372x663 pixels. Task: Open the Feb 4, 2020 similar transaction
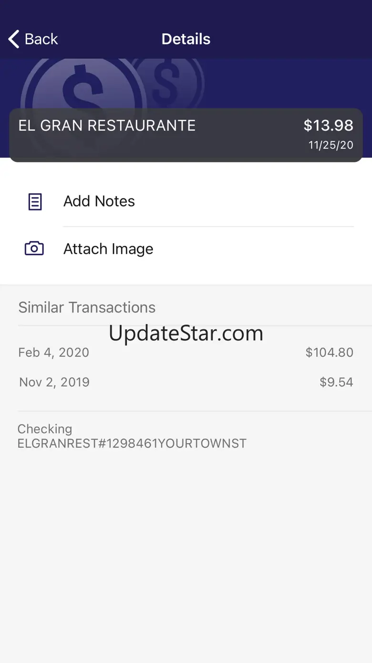click(54, 353)
